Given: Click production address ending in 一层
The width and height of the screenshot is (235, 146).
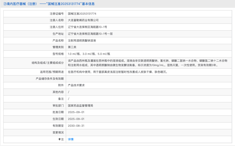Looking at the screenshot, I should click(x=90, y=34).
